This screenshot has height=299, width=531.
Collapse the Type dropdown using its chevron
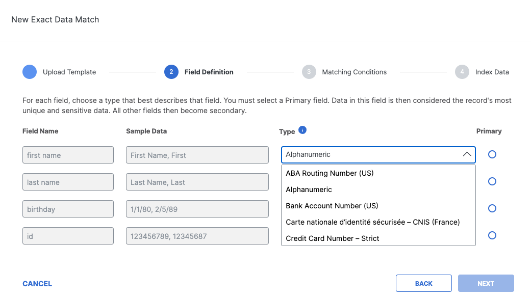pos(467,154)
